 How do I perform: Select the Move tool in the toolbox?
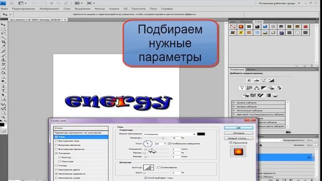tap(4, 25)
